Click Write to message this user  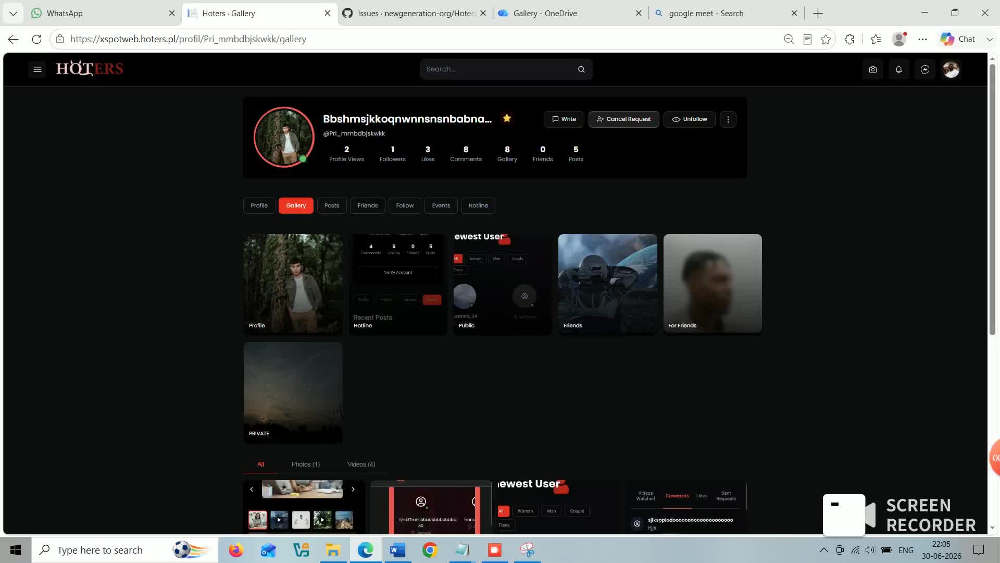564,119
